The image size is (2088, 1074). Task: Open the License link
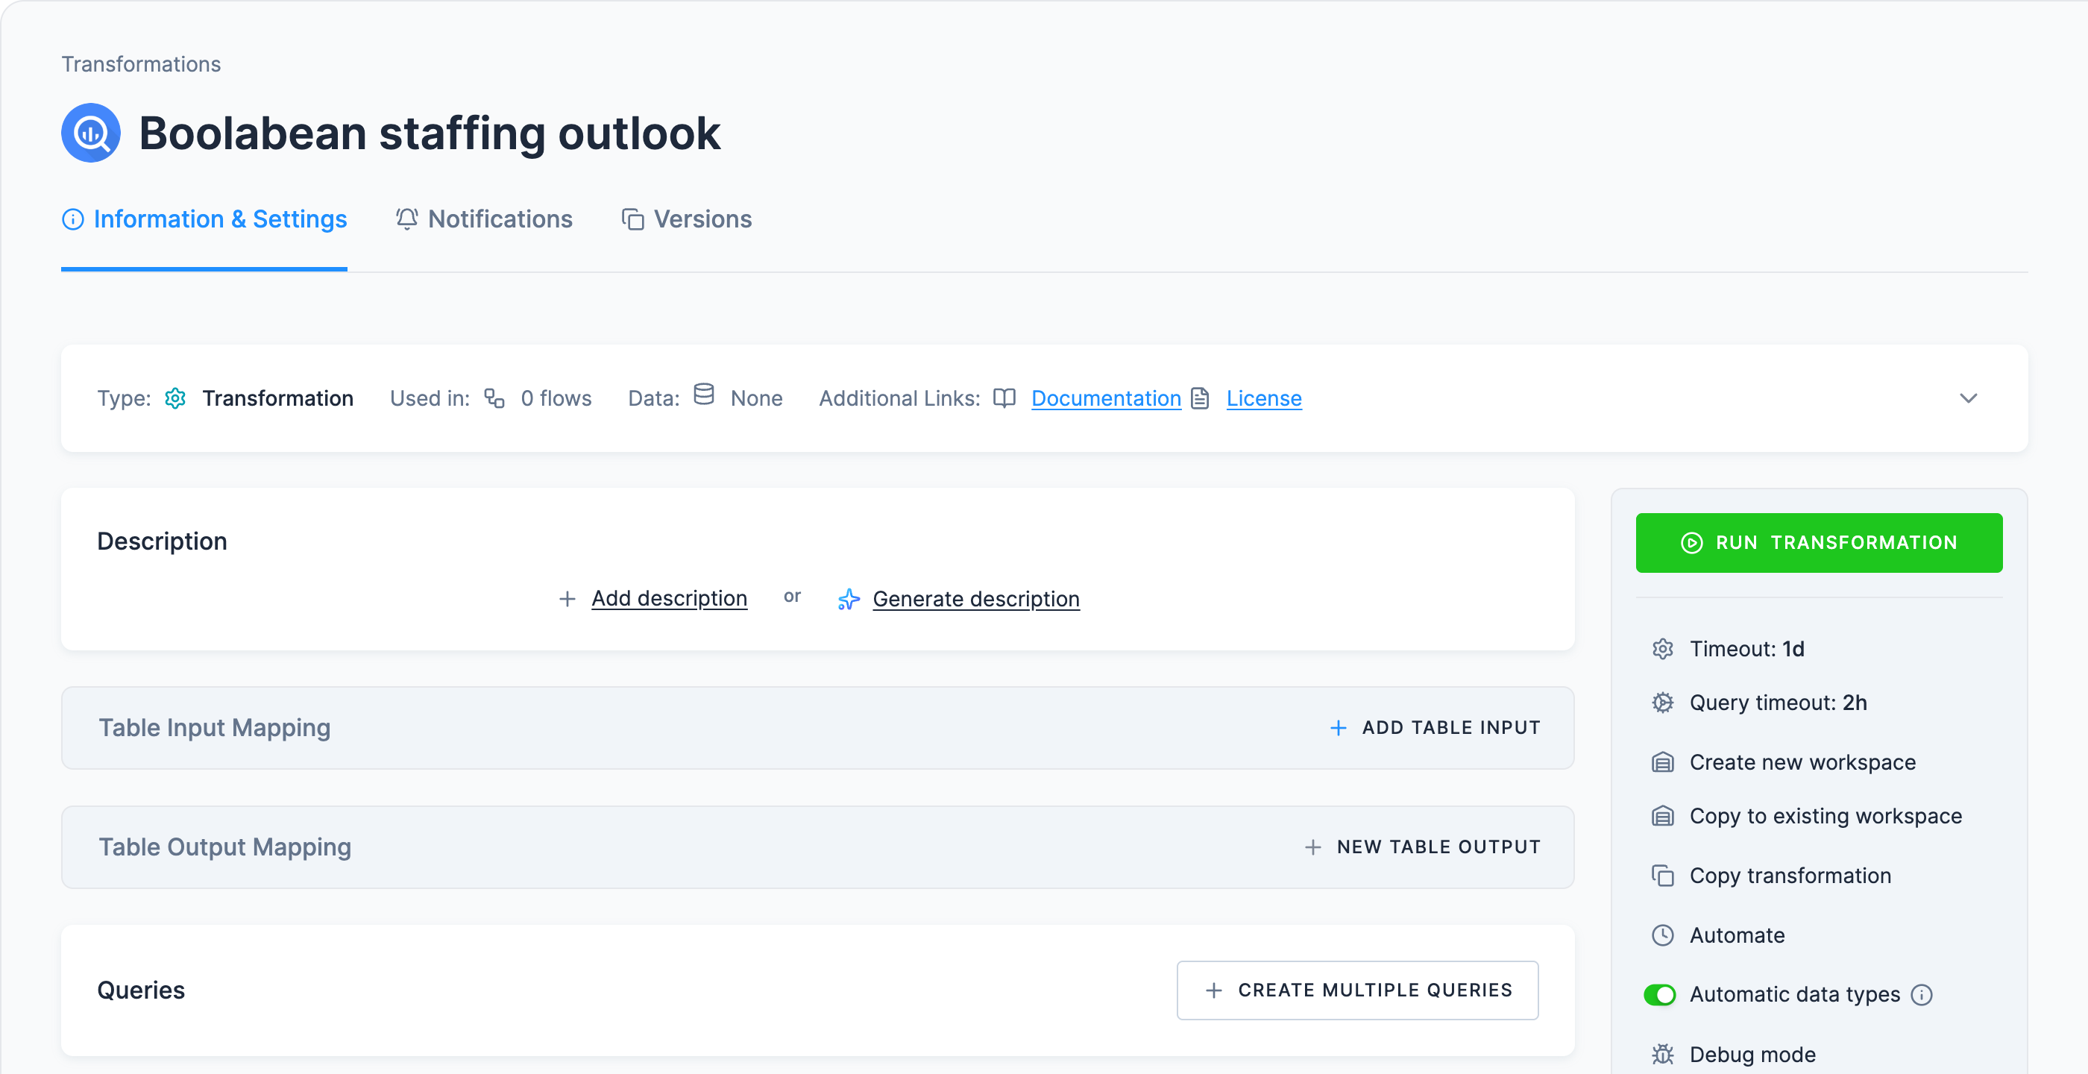(1264, 398)
